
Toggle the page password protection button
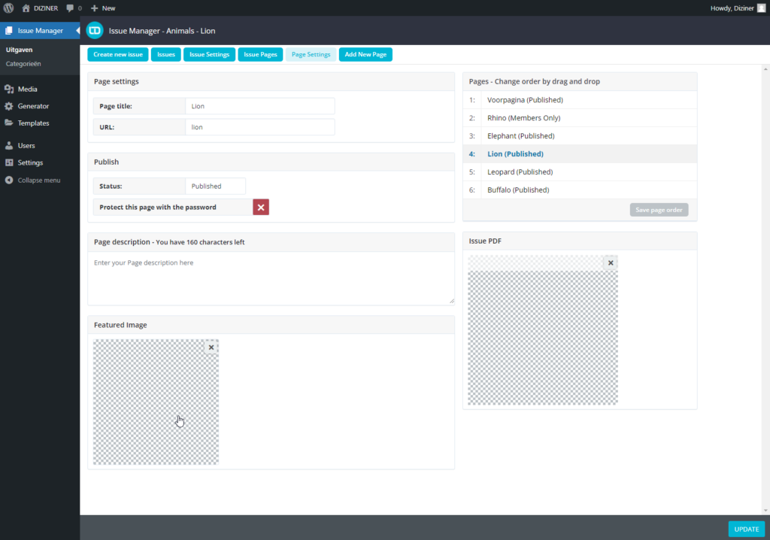(x=261, y=208)
